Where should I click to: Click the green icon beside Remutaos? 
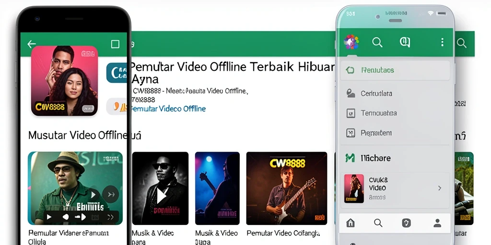(x=350, y=70)
